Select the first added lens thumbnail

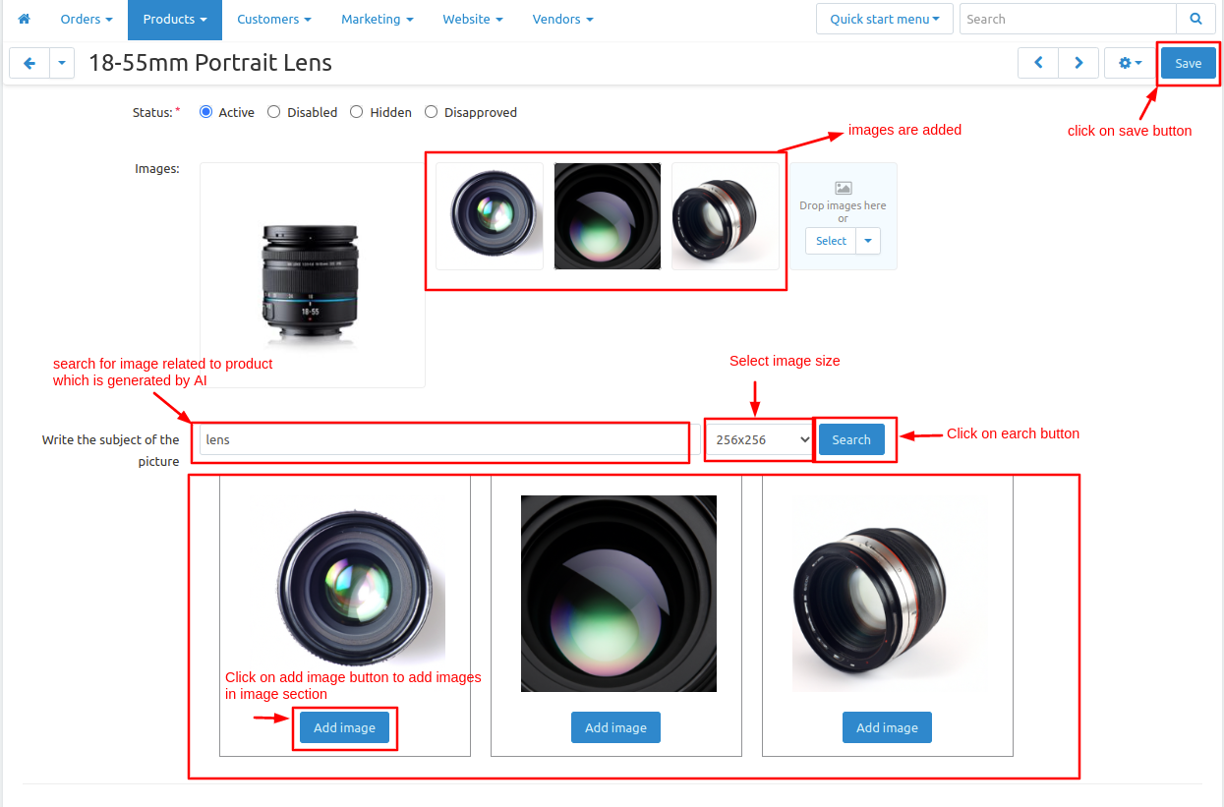tap(490, 216)
